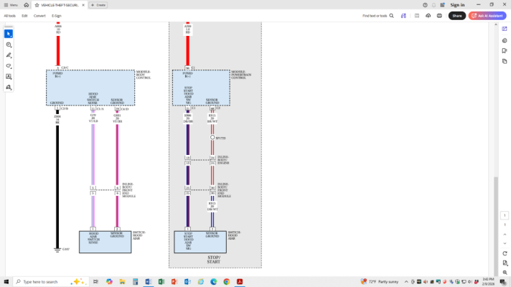Open Calculator from taskbar
Image resolution: width=511 pixels, height=287 pixels.
point(135,281)
